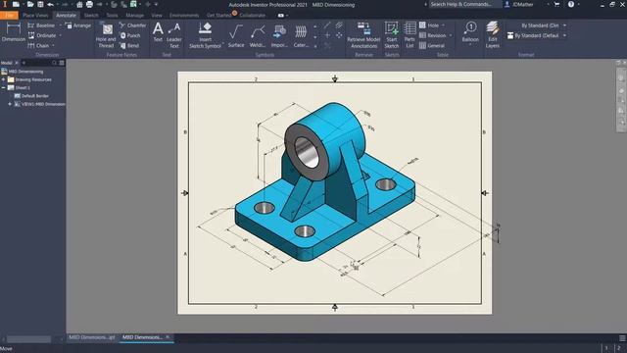Activate the Text tool
Screen dimensions: 627x353
(x=158, y=32)
